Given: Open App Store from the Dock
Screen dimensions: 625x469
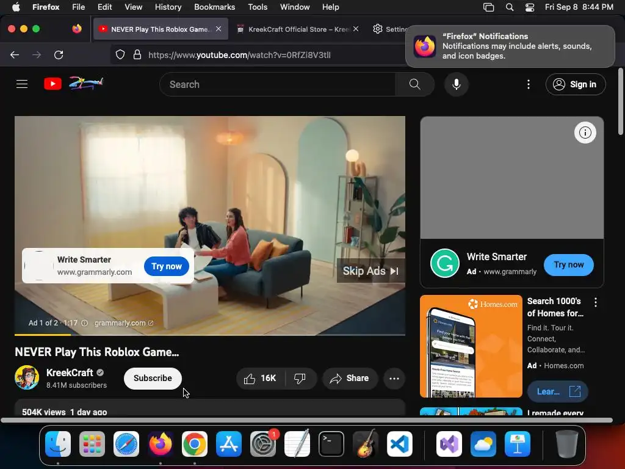Looking at the screenshot, I should (229, 444).
